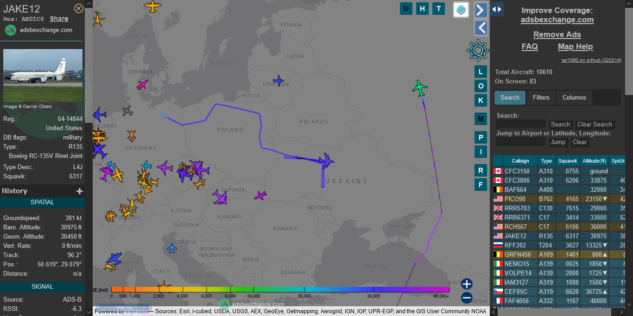Image resolution: width=633 pixels, height=316 pixels.
Task: Sort the table by Altitude(ft) column
Action: click(x=594, y=161)
